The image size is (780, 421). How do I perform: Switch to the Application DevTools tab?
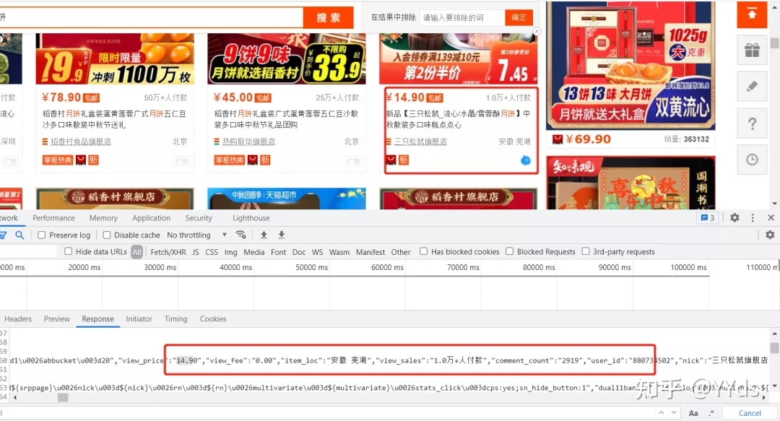point(151,218)
